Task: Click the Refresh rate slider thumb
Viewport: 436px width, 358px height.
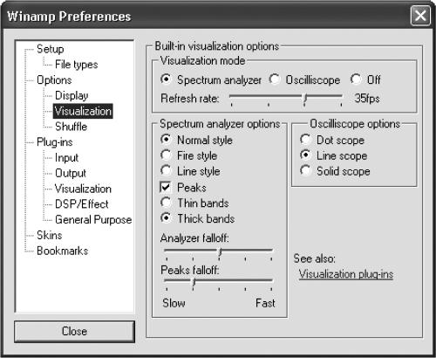Action: 304,99
